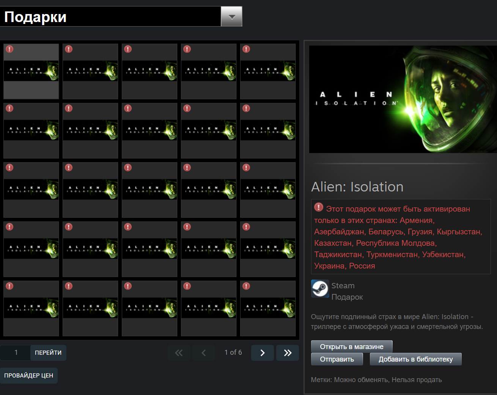Click the game description starting with Ощутите

[397, 322]
